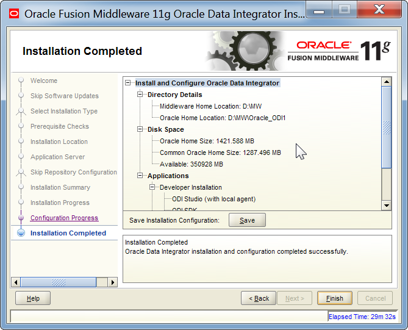Click the Installation Completed step bullet icon

(21, 233)
